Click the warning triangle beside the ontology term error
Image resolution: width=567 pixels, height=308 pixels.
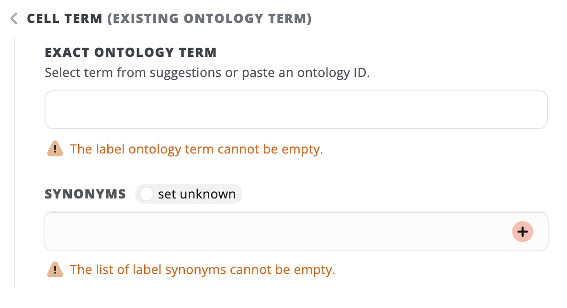point(55,149)
